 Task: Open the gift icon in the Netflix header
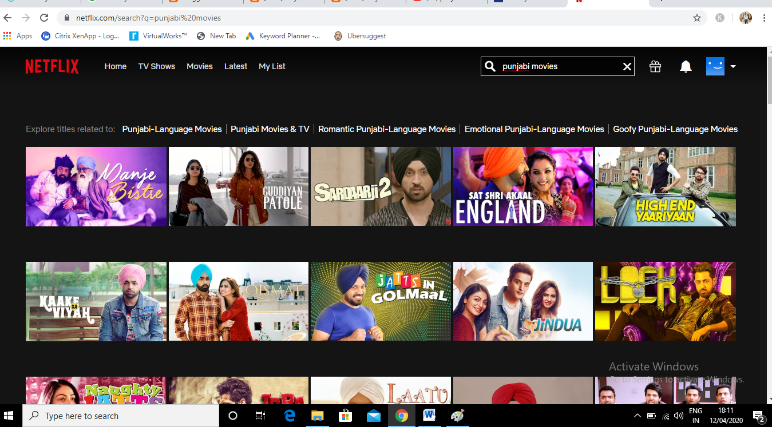click(655, 67)
